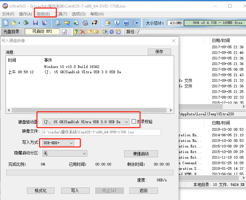Viewport: 246px width, 200px height.
Task: Click the Mount to virtual drive icon
Action: (x=85, y=23)
